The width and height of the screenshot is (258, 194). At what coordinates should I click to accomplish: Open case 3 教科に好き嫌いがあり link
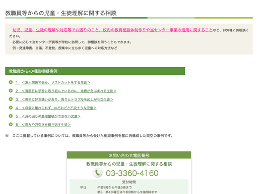click(x=64, y=100)
